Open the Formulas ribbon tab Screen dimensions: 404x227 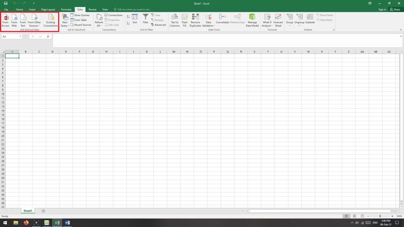pyautogui.click(x=66, y=9)
